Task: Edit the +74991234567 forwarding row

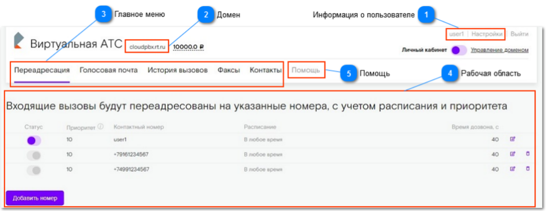Action: 513,169
